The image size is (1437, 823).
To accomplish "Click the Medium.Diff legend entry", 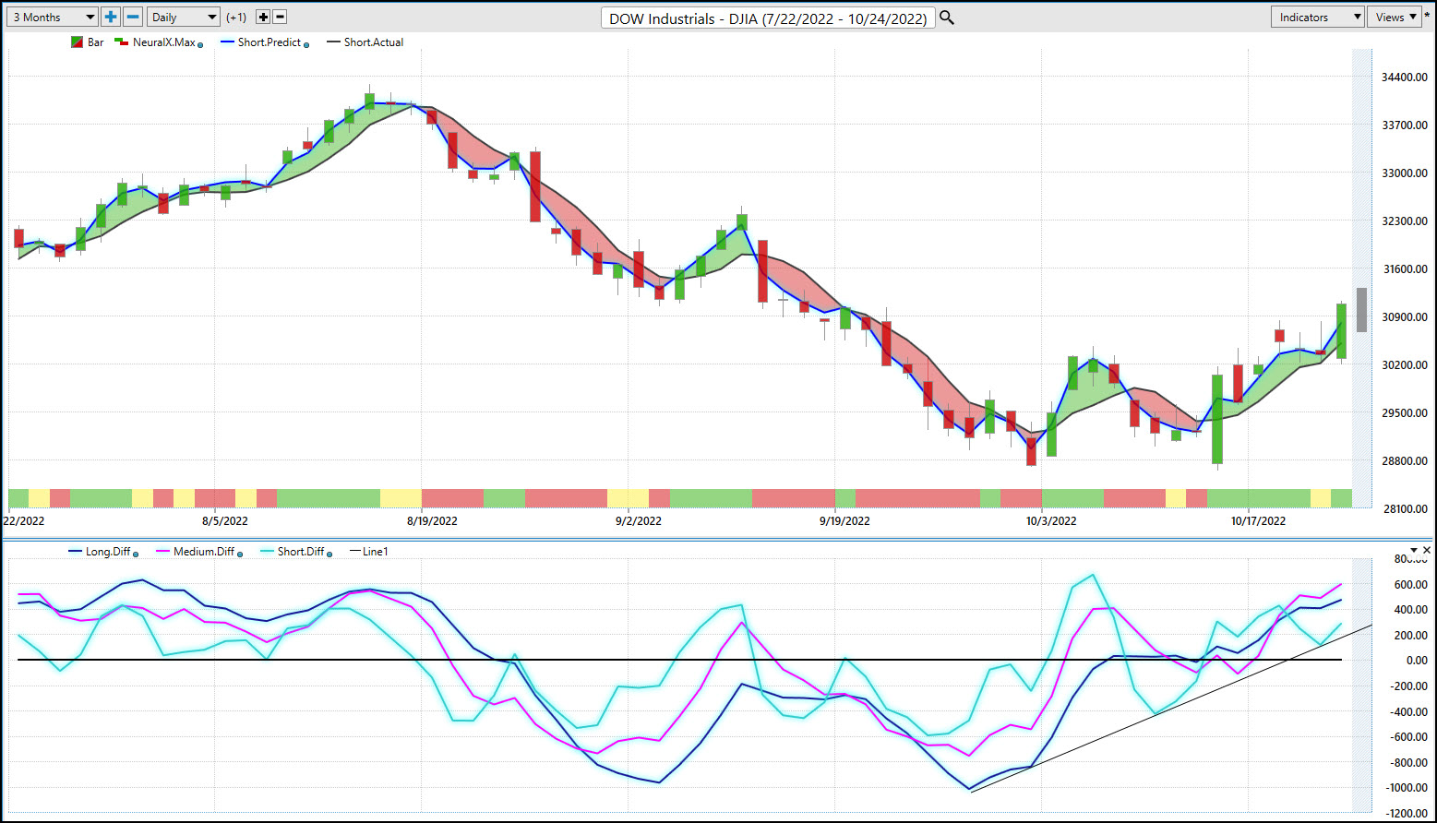I will coord(197,552).
